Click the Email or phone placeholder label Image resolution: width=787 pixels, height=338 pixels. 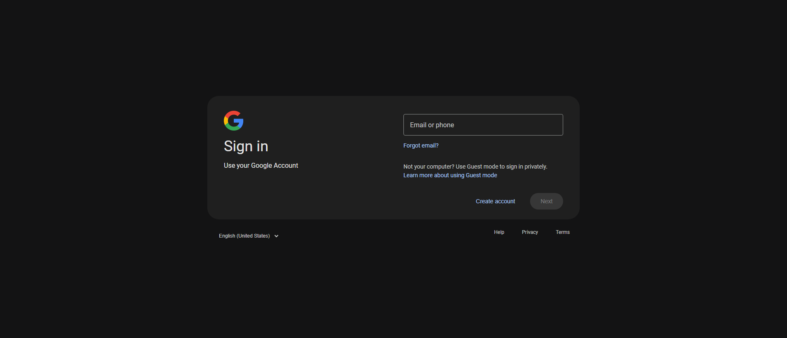432,125
